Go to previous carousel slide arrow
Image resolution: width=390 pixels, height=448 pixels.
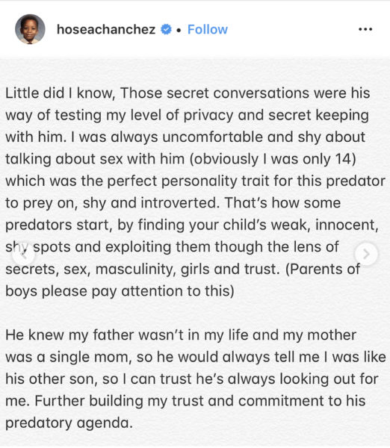[x=23, y=255]
